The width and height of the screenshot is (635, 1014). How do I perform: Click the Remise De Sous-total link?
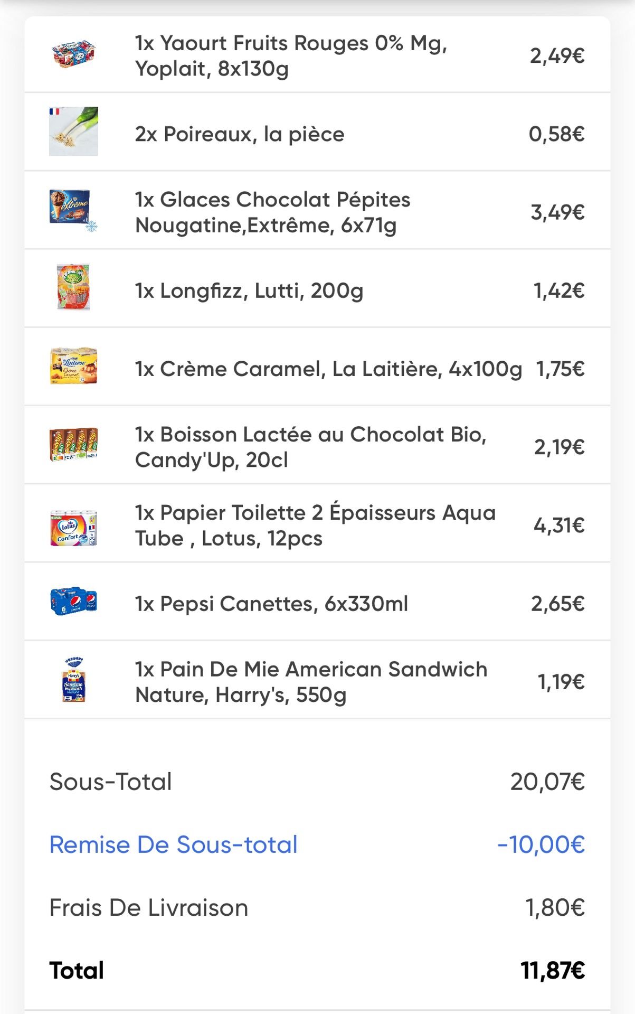tap(174, 844)
